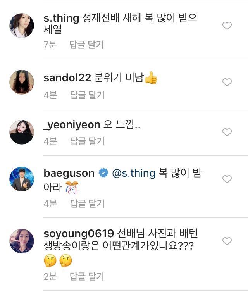
Task: Tap 답글 달기 under baeguson's comment
Action: coord(88,203)
